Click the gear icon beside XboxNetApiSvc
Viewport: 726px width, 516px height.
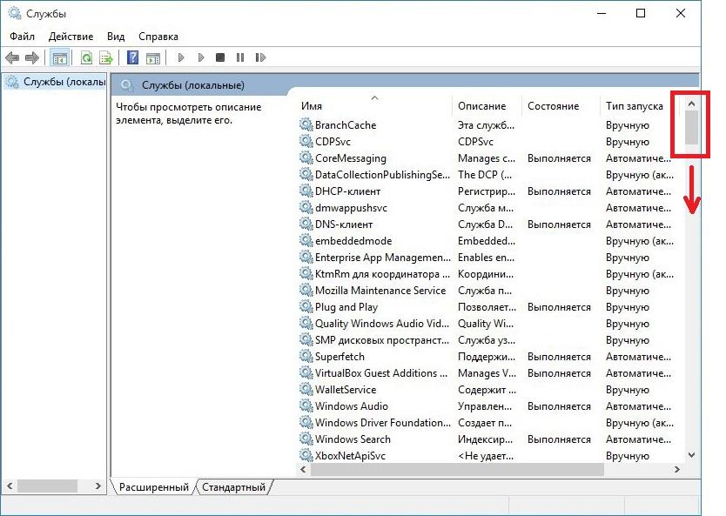(x=306, y=455)
